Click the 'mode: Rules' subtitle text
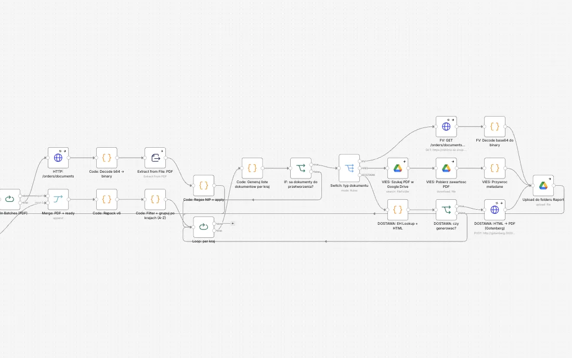The height and width of the screenshot is (358, 572). [349, 190]
